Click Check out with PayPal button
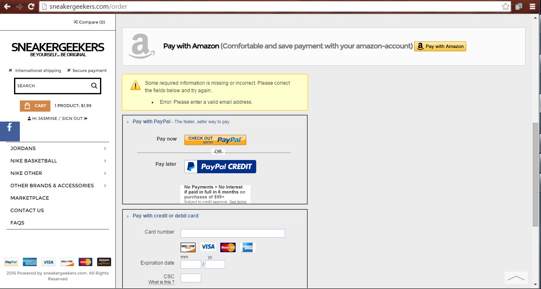Screen dimensions: 541x289 pyautogui.click(x=215, y=140)
